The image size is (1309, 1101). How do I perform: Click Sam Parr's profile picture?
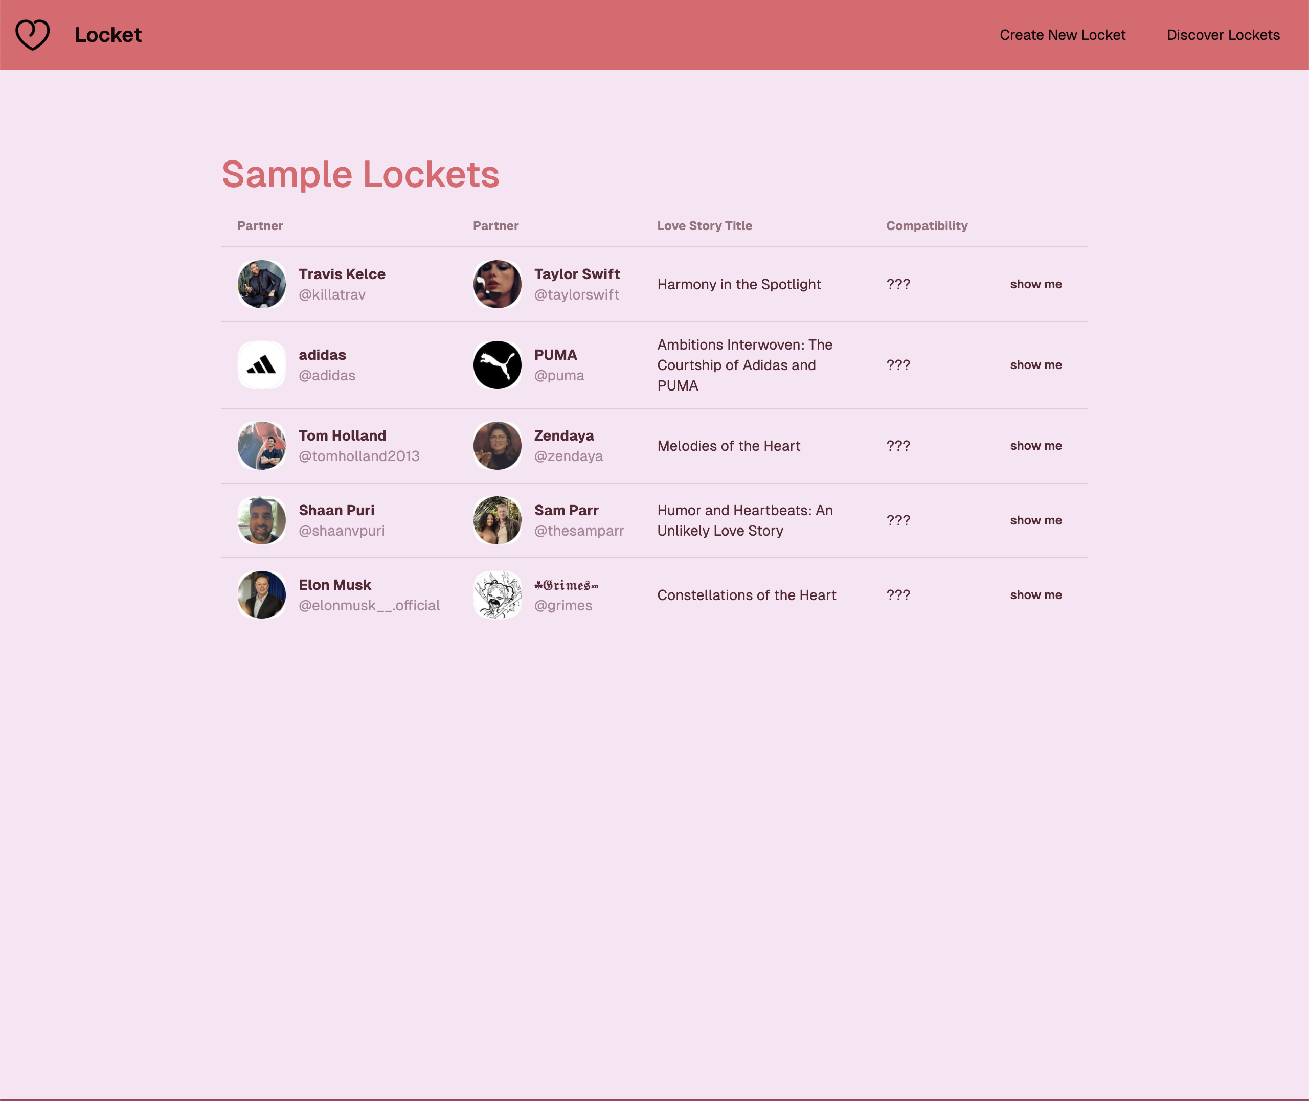click(497, 520)
